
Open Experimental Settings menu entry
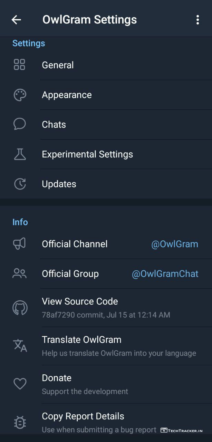(x=87, y=154)
